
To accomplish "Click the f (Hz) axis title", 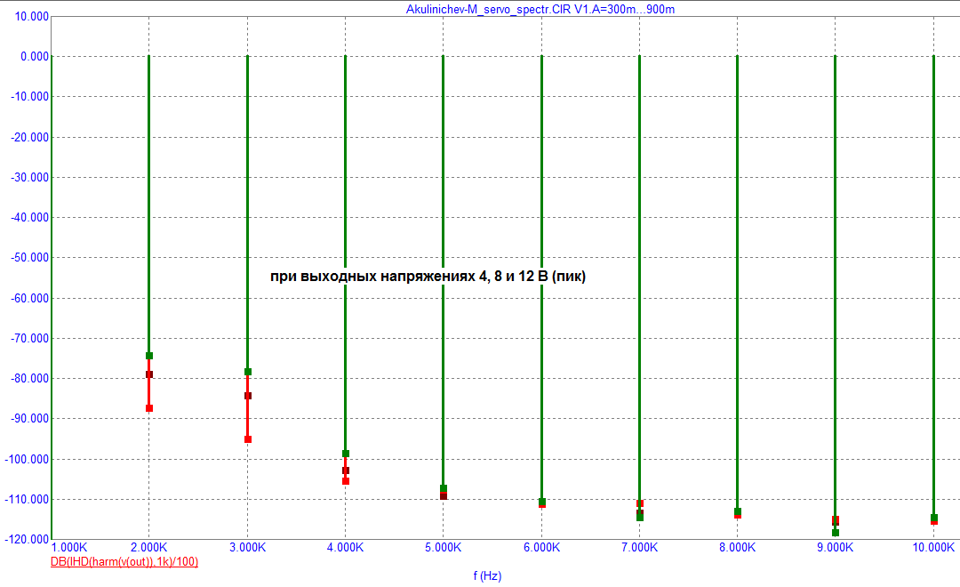I will (487, 576).
